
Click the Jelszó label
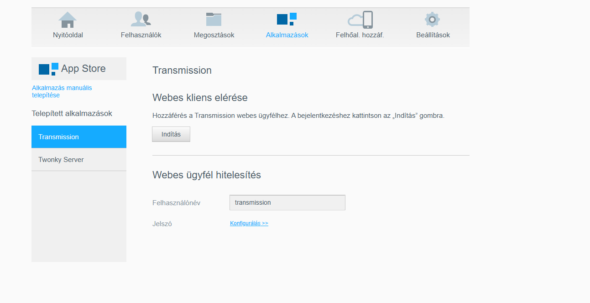tap(162, 224)
